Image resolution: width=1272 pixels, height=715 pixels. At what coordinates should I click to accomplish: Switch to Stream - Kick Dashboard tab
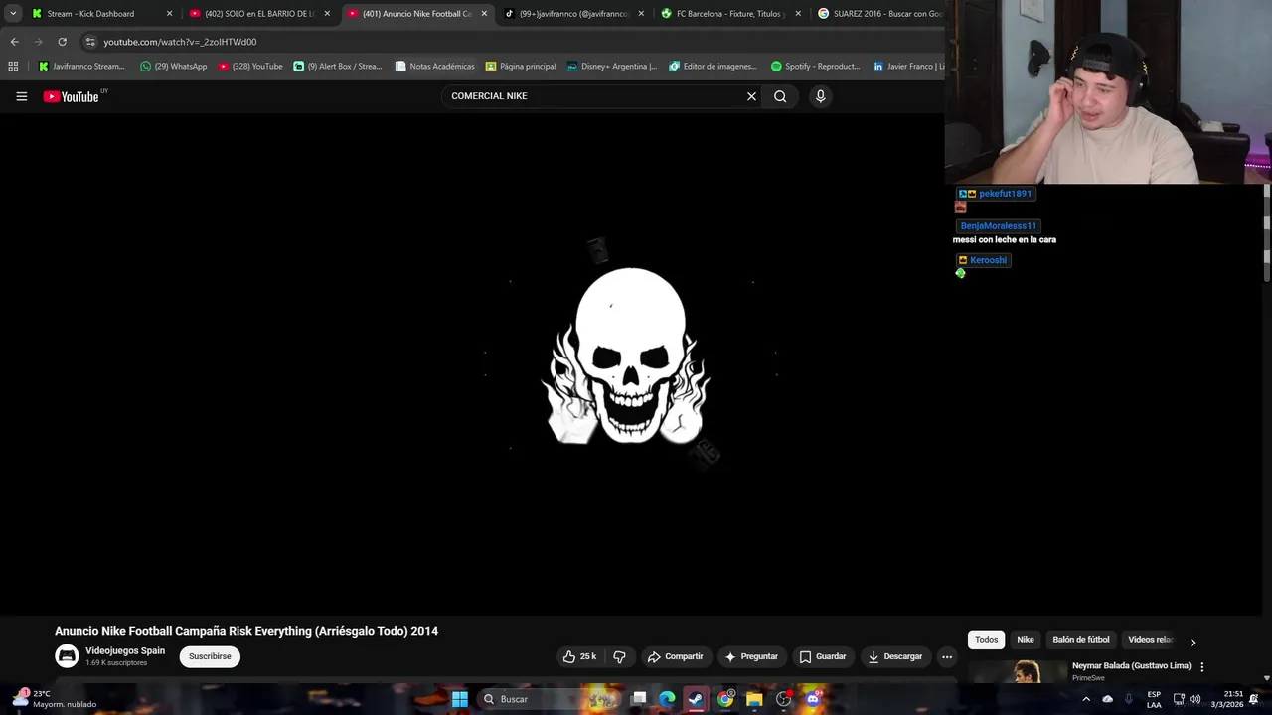tap(90, 14)
